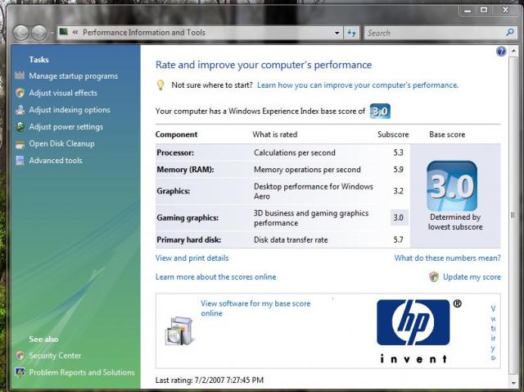The height and width of the screenshot is (392, 524).
Task: Launch Open Disk Cleanup
Action: pyautogui.click(x=61, y=144)
